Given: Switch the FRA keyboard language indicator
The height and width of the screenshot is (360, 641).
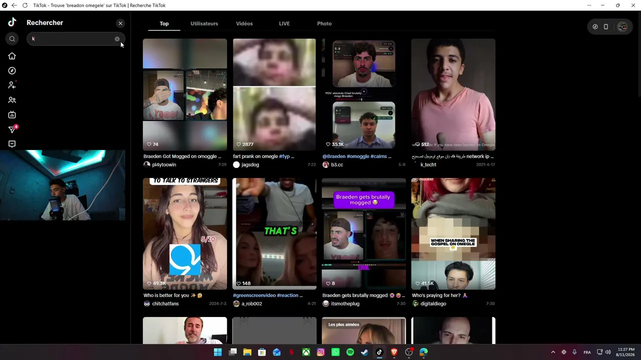Looking at the screenshot, I should click(x=587, y=352).
